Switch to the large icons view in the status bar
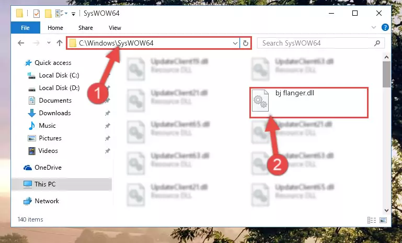Screen dimensions: 402x243 tap(383, 220)
